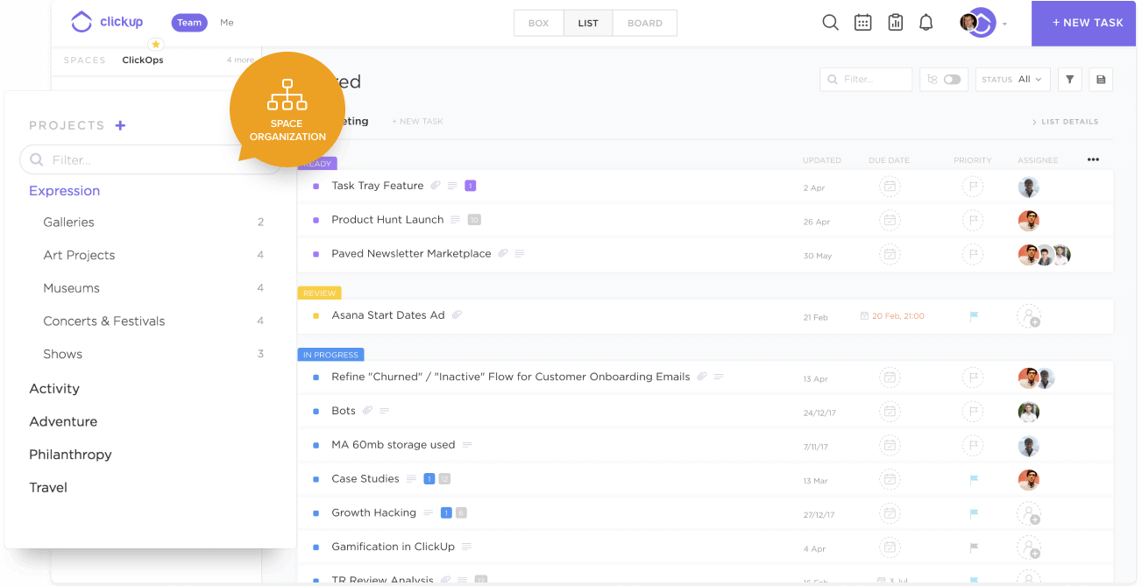Open search with the magnifying glass icon
1142x586 pixels.
point(830,22)
